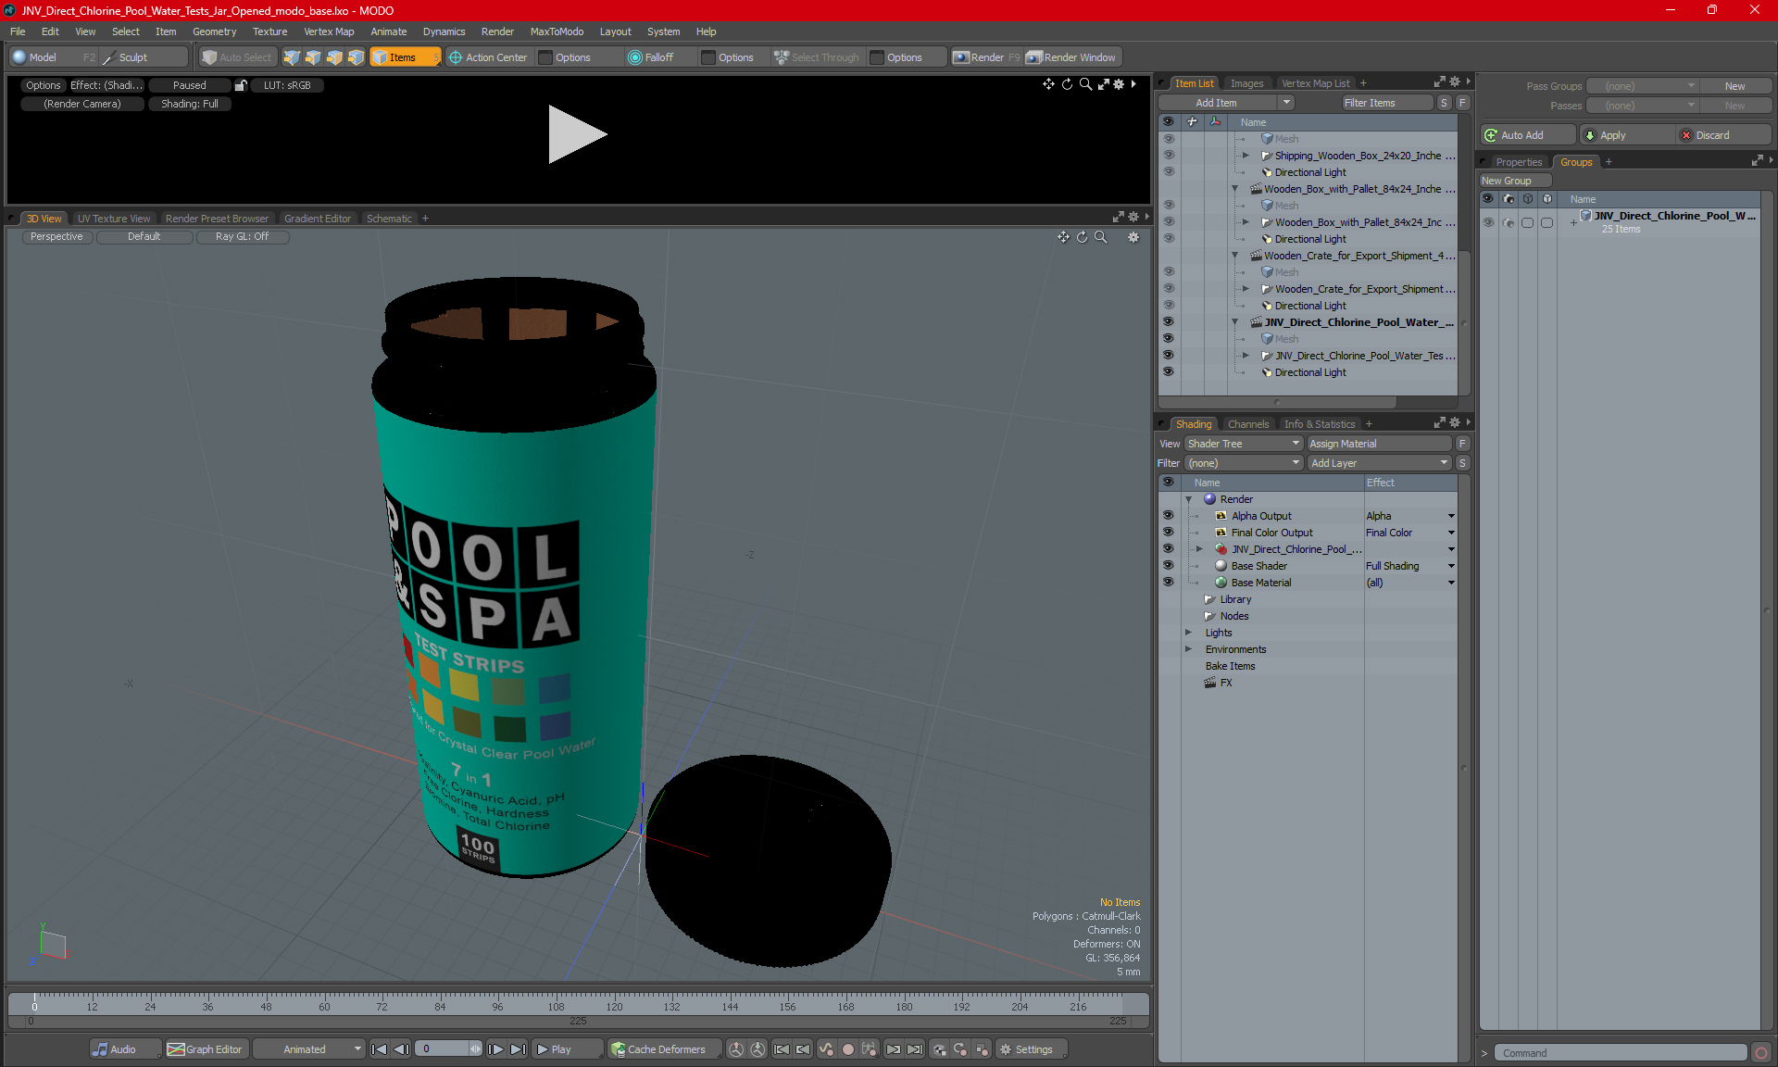
Task: Click 3D viewport zoom magnifier icon
Action: (1101, 237)
